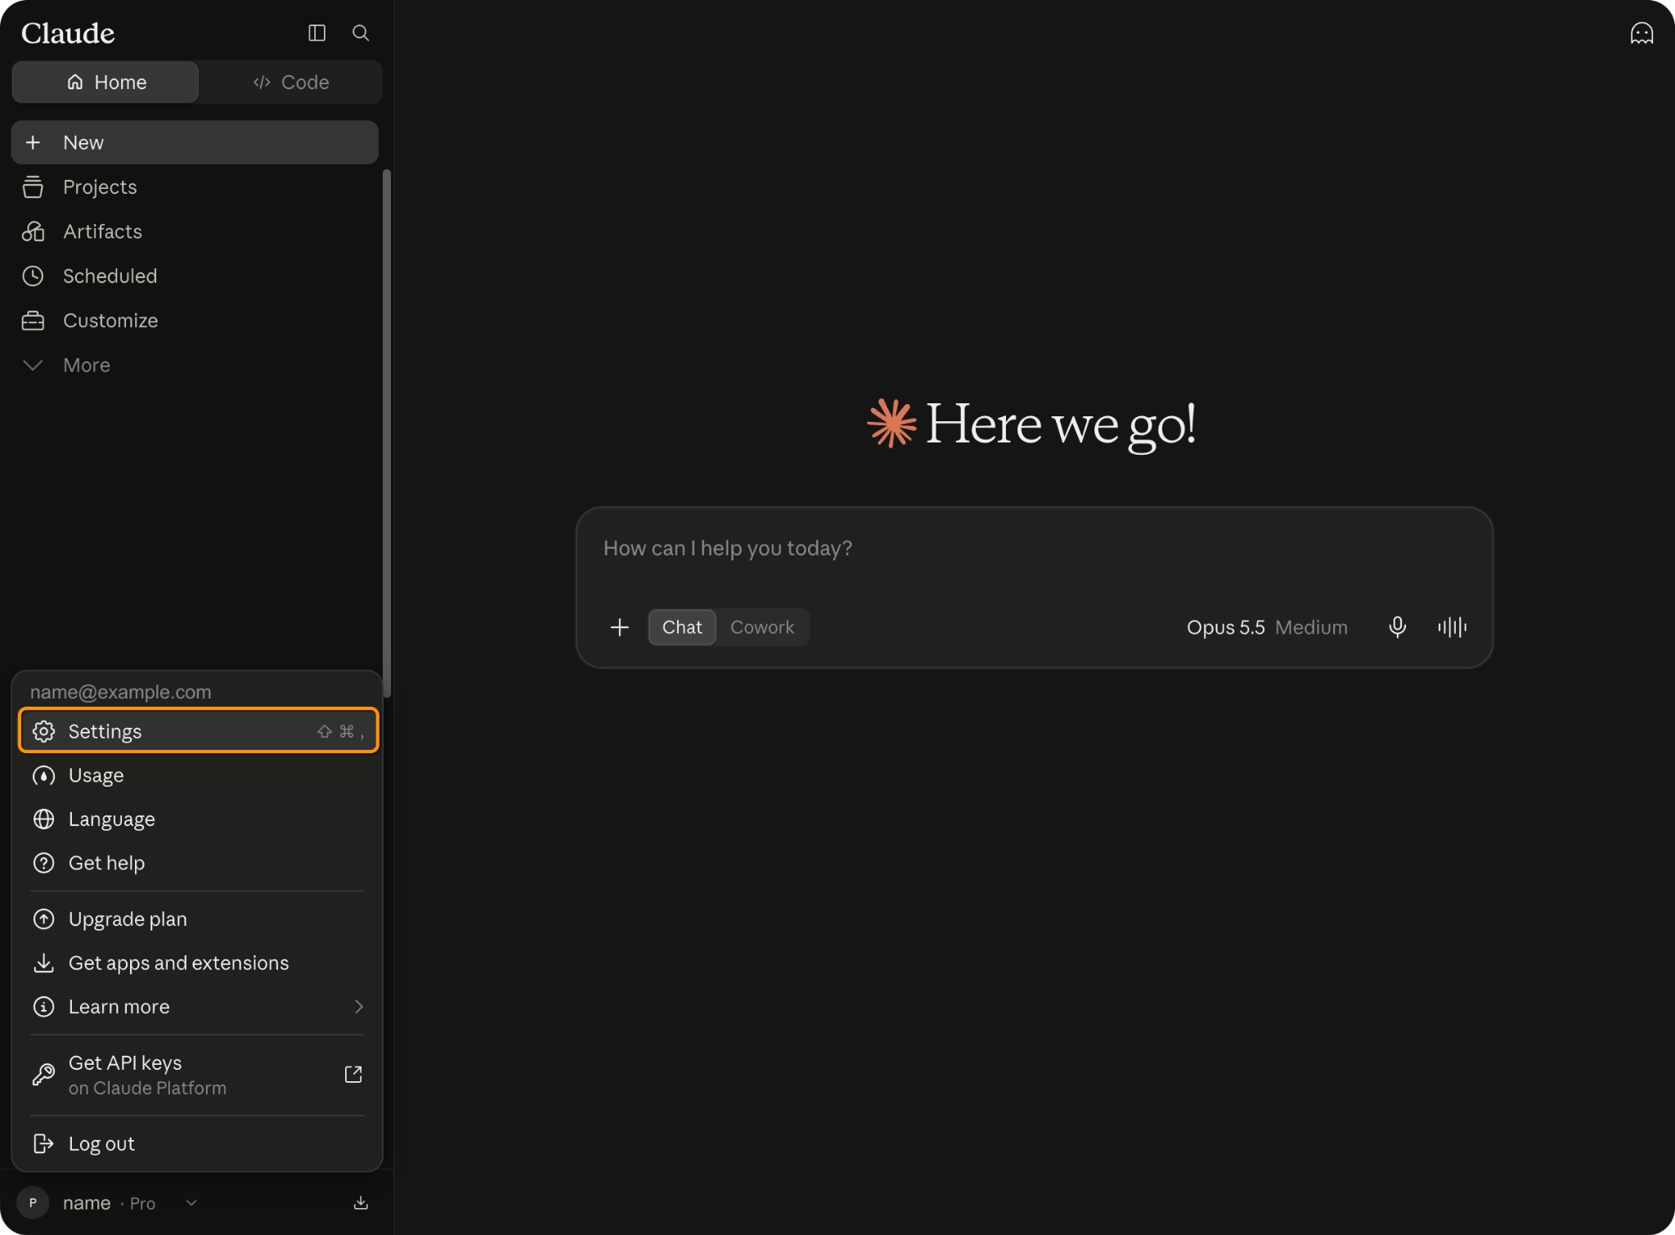Click Log out in the account menu

point(198,1144)
